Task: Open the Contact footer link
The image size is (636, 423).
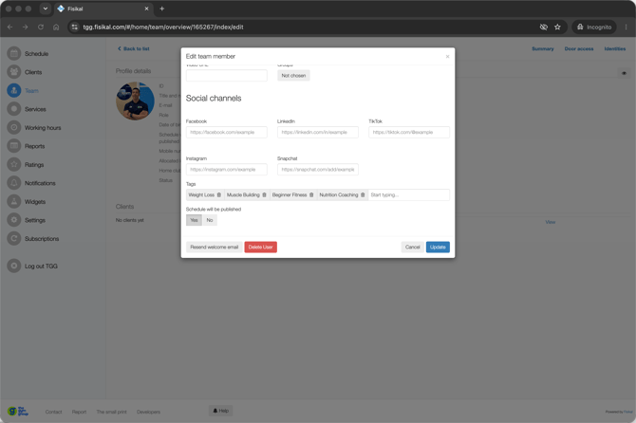Action: pos(53,412)
